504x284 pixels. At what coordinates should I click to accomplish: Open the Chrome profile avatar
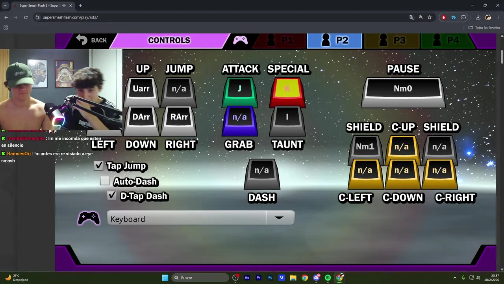pyautogui.click(x=488, y=17)
